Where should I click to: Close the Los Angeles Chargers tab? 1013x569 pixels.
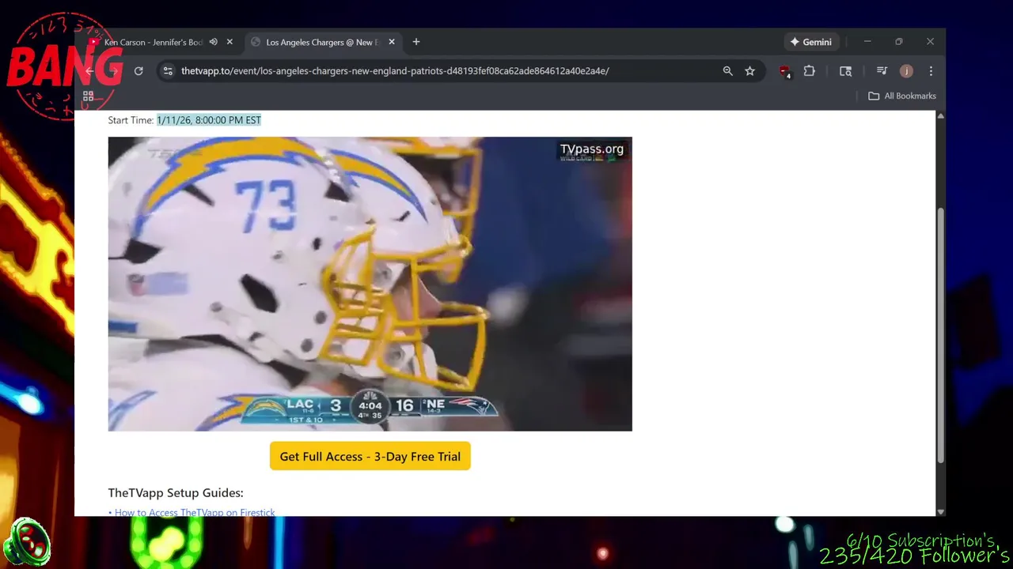(x=391, y=42)
